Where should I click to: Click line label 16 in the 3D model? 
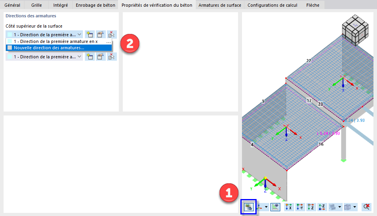[x=321, y=144]
